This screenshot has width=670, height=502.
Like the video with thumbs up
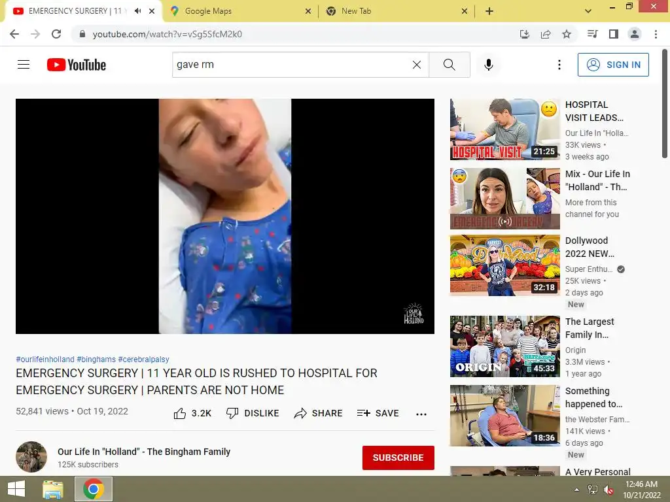pyautogui.click(x=192, y=413)
